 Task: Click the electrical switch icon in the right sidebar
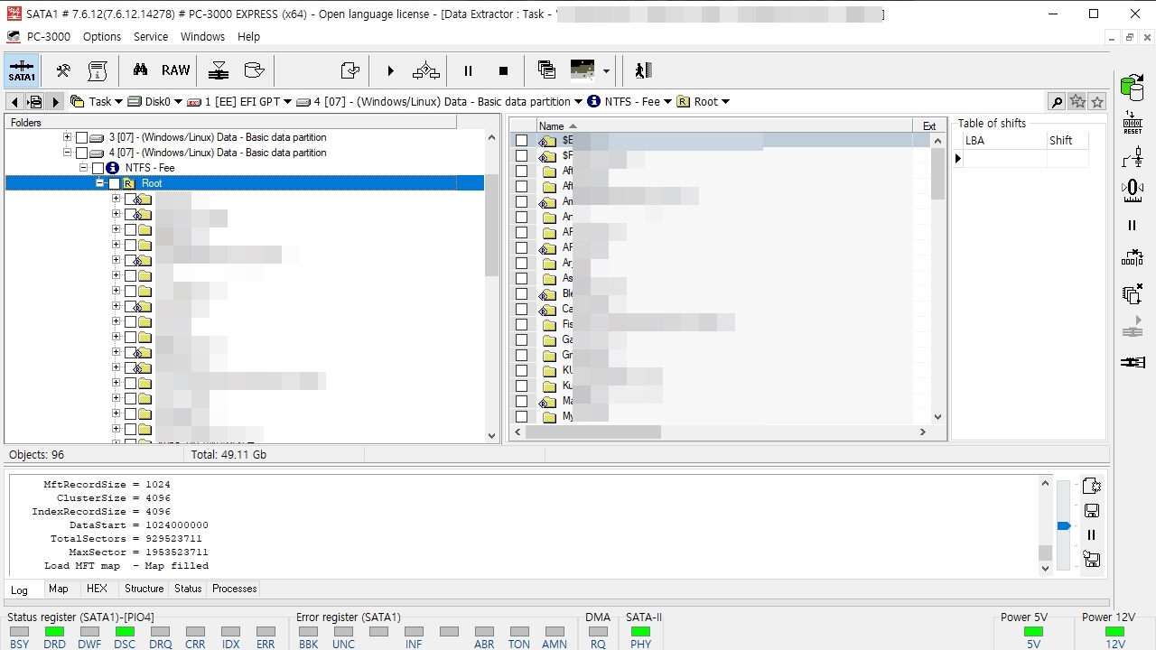pyautogui.click(x=1133, y=157)
